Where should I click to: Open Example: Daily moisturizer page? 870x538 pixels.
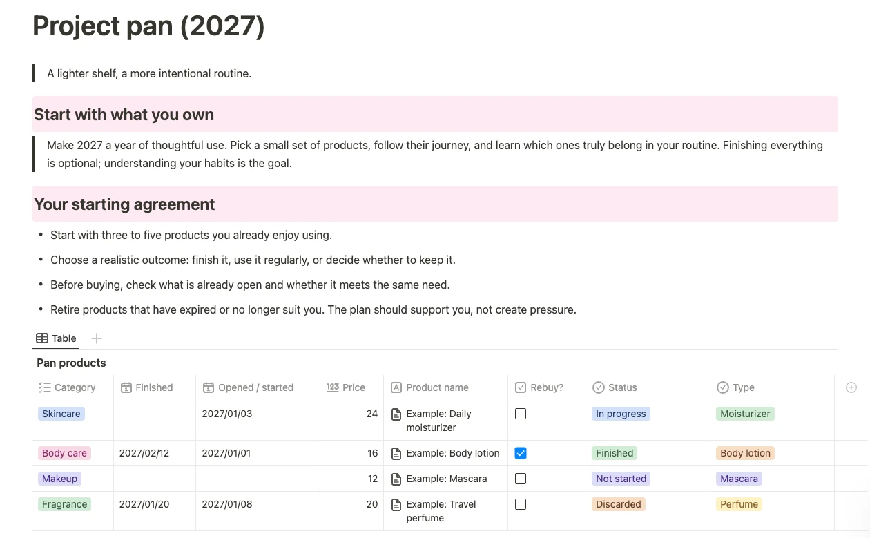(438, 421)
